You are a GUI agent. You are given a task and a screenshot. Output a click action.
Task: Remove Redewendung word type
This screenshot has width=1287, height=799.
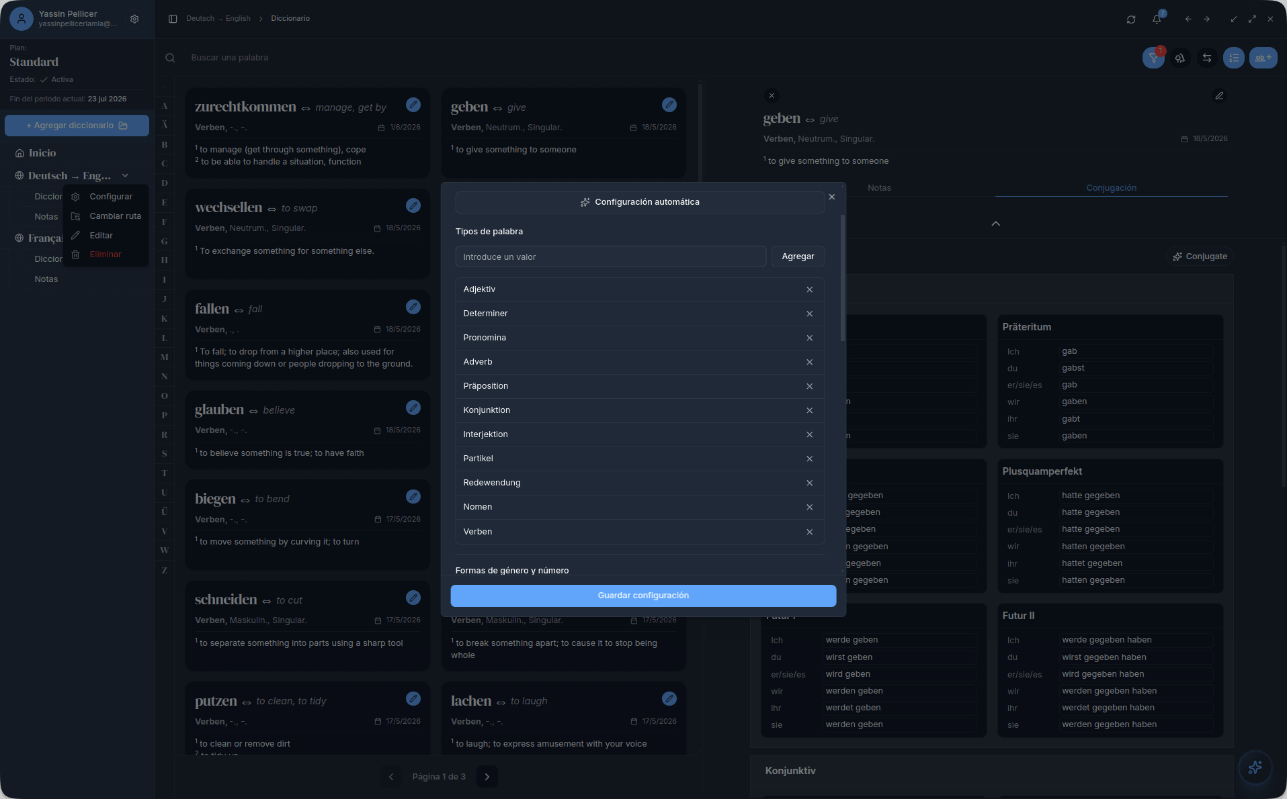(810, 483)
